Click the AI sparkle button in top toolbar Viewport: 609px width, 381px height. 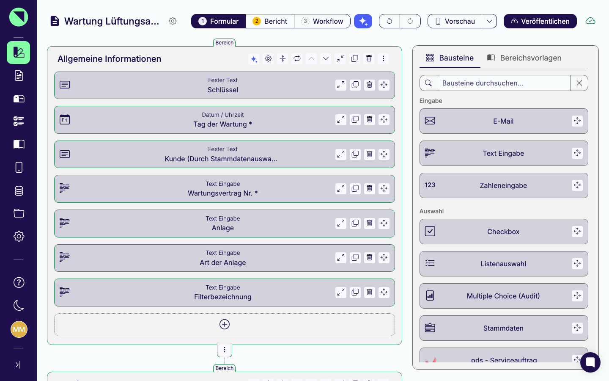[363, 21]
